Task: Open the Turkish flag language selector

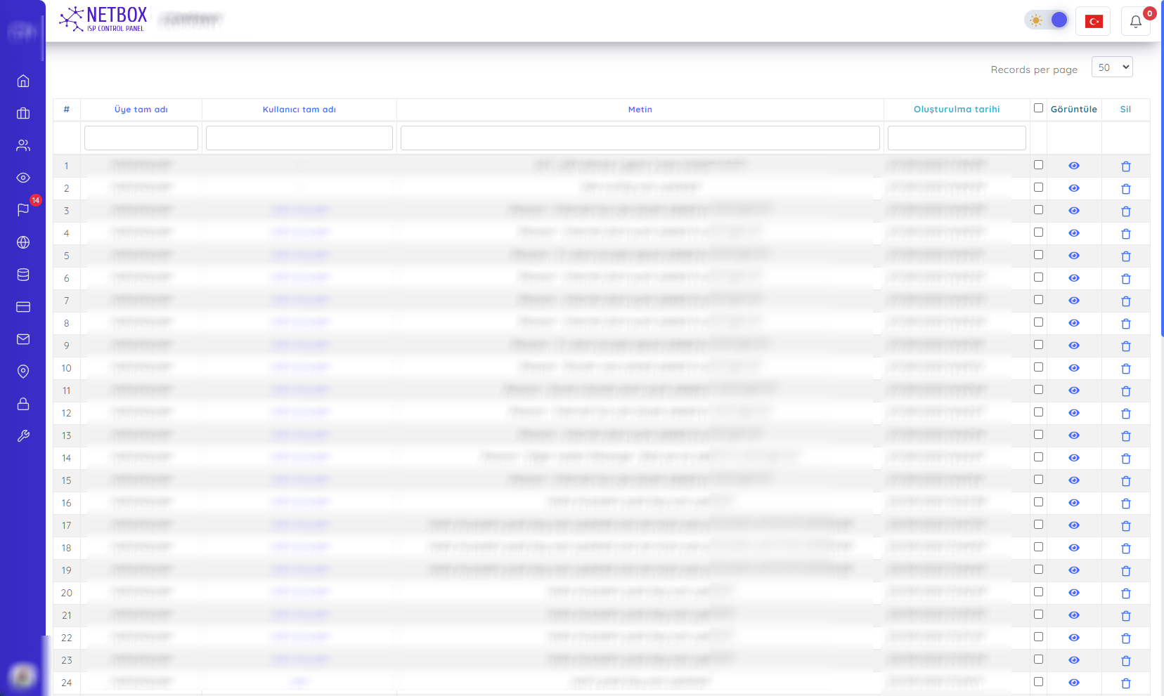Action: click(x=1093, y=22)
